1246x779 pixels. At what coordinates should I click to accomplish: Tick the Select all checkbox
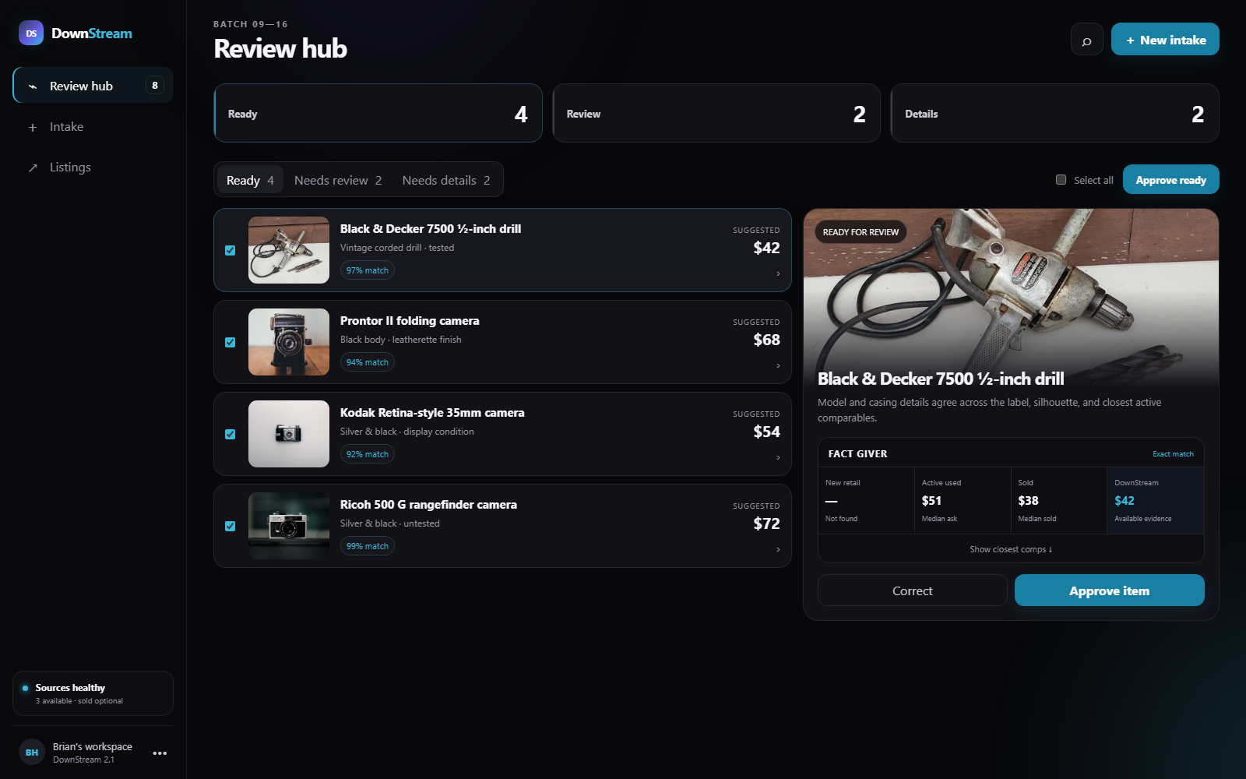1061,179
